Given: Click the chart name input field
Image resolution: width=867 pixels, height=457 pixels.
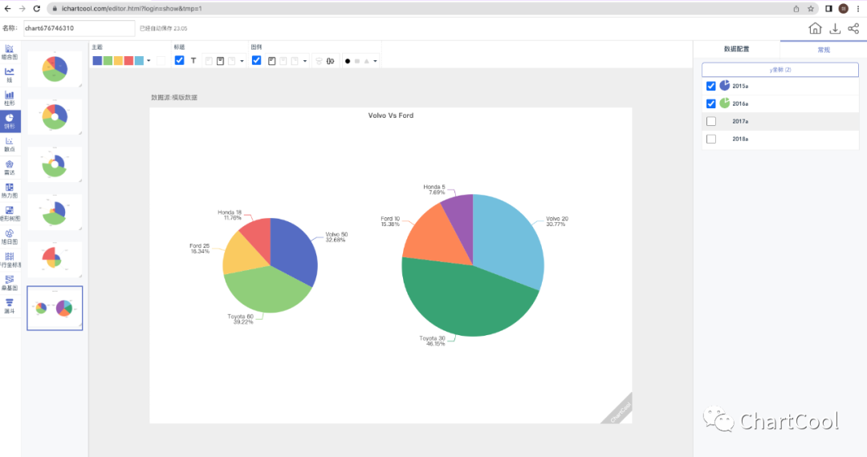Looking at the screenshot, I should pyautogui.click(x=79, y=28).
